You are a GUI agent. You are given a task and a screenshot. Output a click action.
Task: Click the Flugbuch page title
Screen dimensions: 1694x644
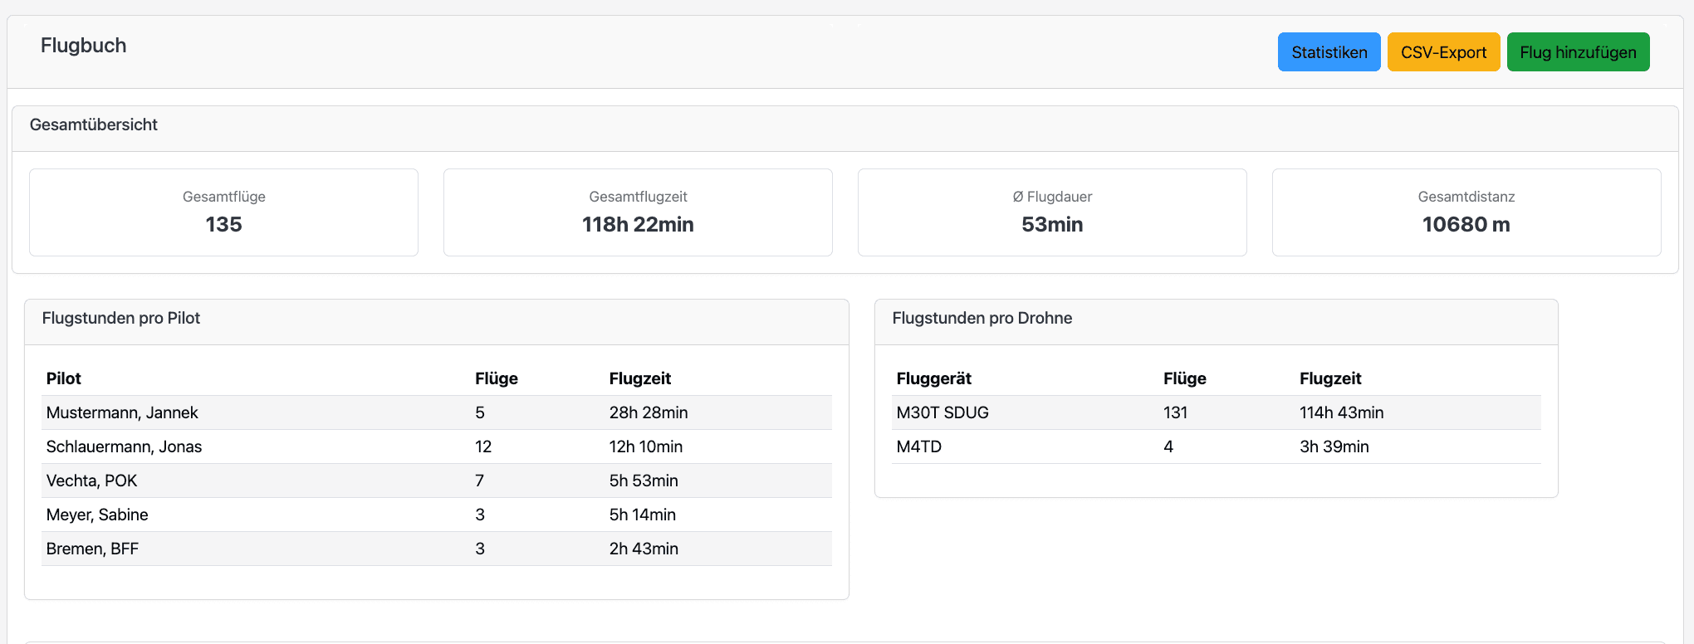click(x=83, y=46)
